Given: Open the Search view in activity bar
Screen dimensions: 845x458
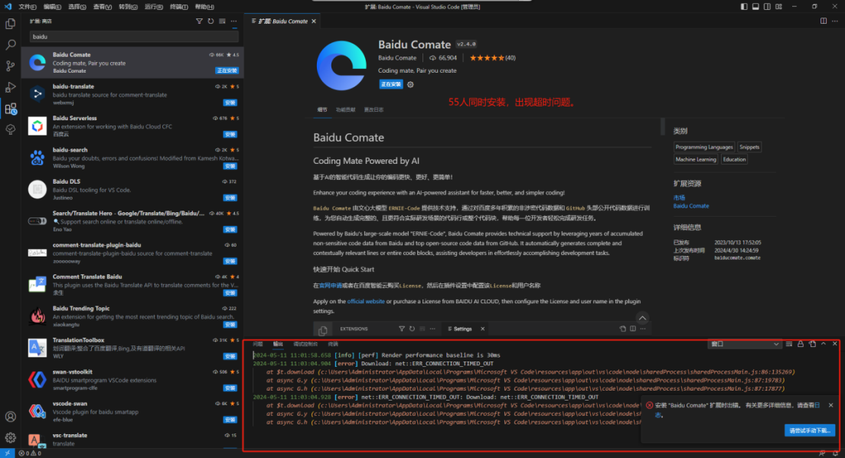Looking at the screenshot, I should pyautogui.click(x=10, y=44).
